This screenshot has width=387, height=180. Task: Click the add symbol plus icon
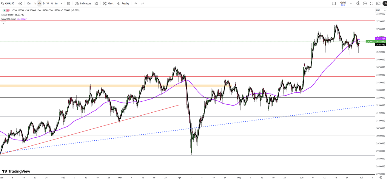(x=20, y=4)
